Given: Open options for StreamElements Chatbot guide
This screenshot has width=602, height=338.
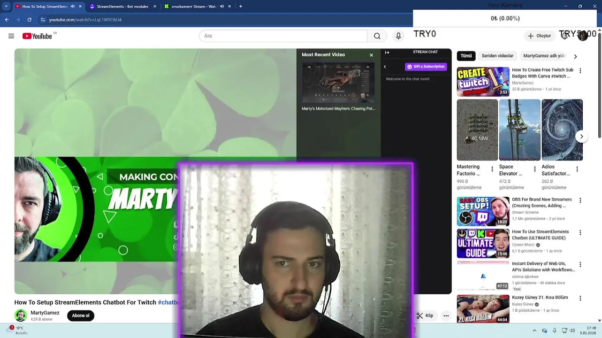Looking at the screenshot, I should point(580,232).
